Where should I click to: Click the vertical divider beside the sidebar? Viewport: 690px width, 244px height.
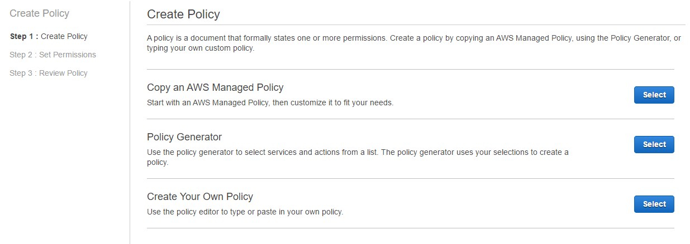pos(130,122)
